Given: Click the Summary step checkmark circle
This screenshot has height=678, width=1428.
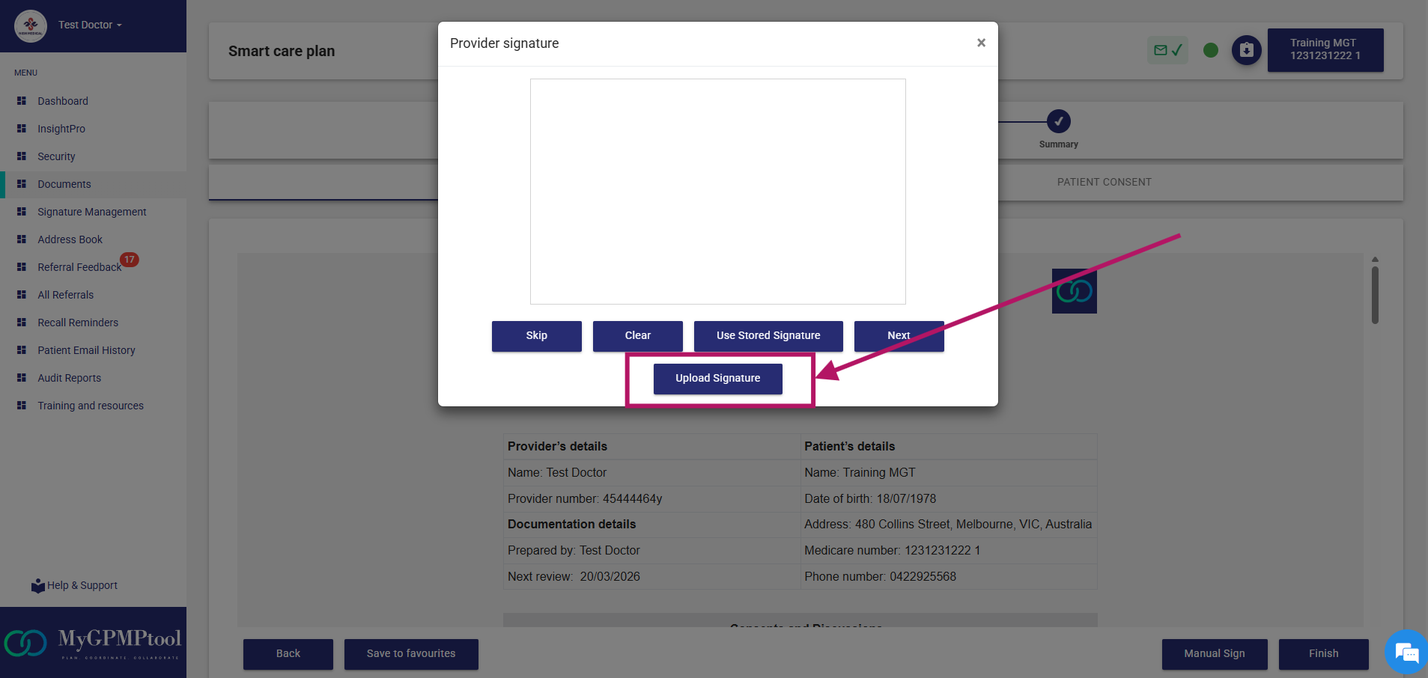Looking at the screenshot, I should point(1058,121).
